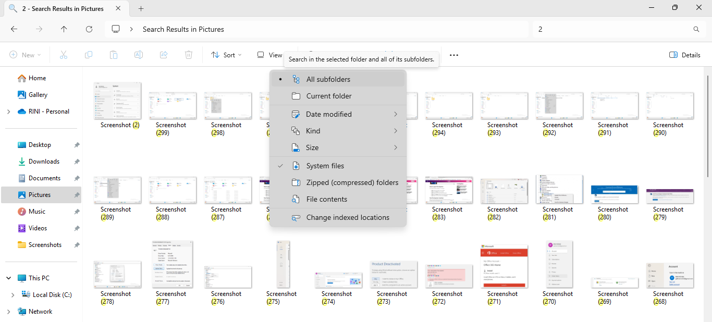Click the search magnifier icon
Viewport: 712px width, 322px height.
point(696,29)
